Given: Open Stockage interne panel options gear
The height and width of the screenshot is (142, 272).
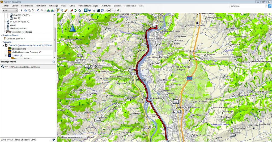Looking at the screenshot, I should (54, 62).
